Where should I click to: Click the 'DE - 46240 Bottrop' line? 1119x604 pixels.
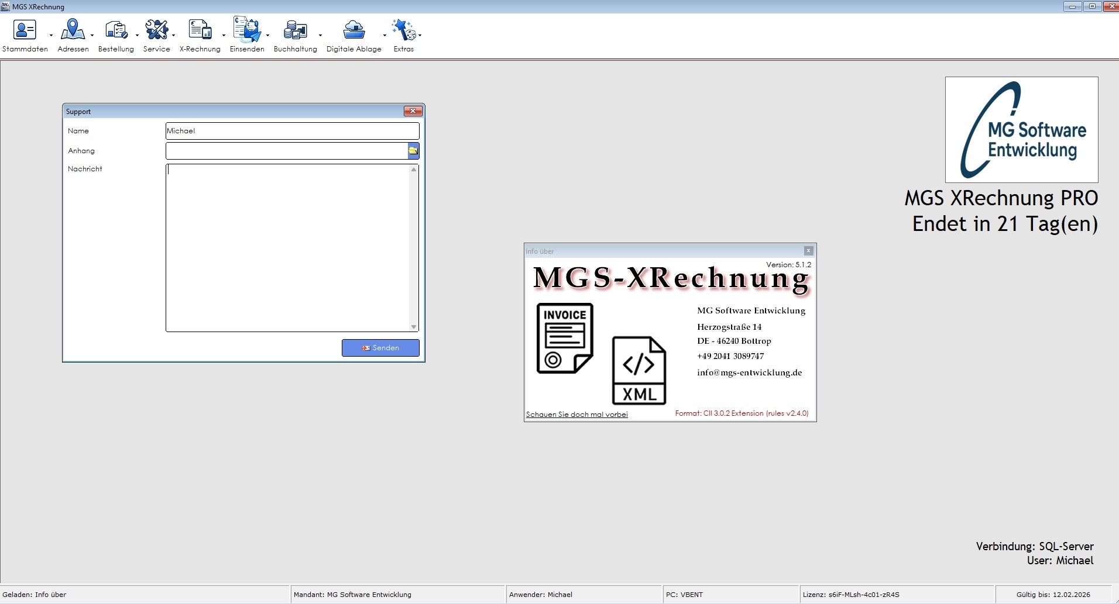pyautogui.click(x=734, y=341)
